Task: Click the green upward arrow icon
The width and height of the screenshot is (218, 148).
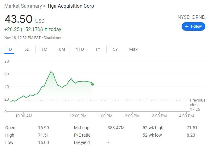Action: [46, 30]
